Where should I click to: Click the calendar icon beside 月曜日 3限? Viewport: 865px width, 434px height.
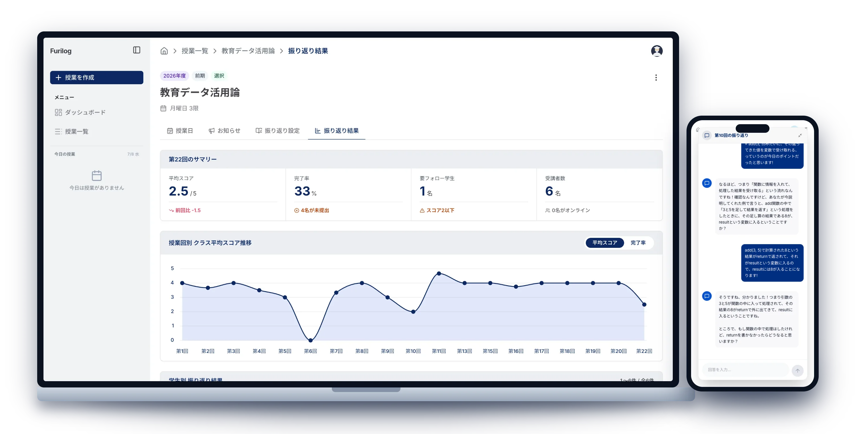(x=163, y=108)
